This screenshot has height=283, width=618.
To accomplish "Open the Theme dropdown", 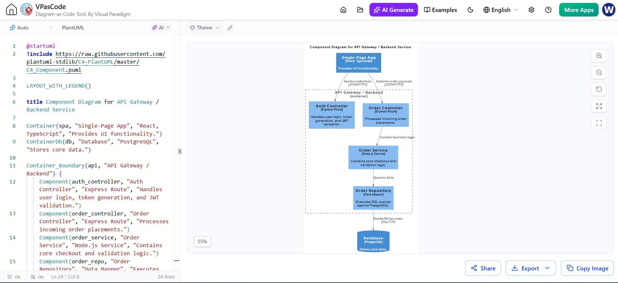I will click(x=205, y=27).
